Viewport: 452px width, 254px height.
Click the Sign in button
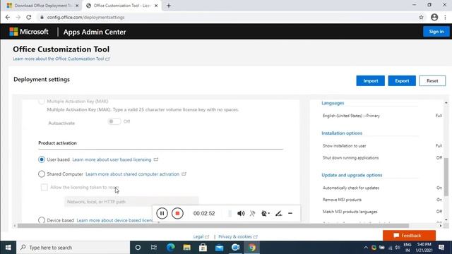436,32
